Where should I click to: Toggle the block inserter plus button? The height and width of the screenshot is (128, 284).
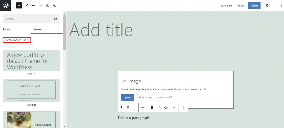click(19, 6)
